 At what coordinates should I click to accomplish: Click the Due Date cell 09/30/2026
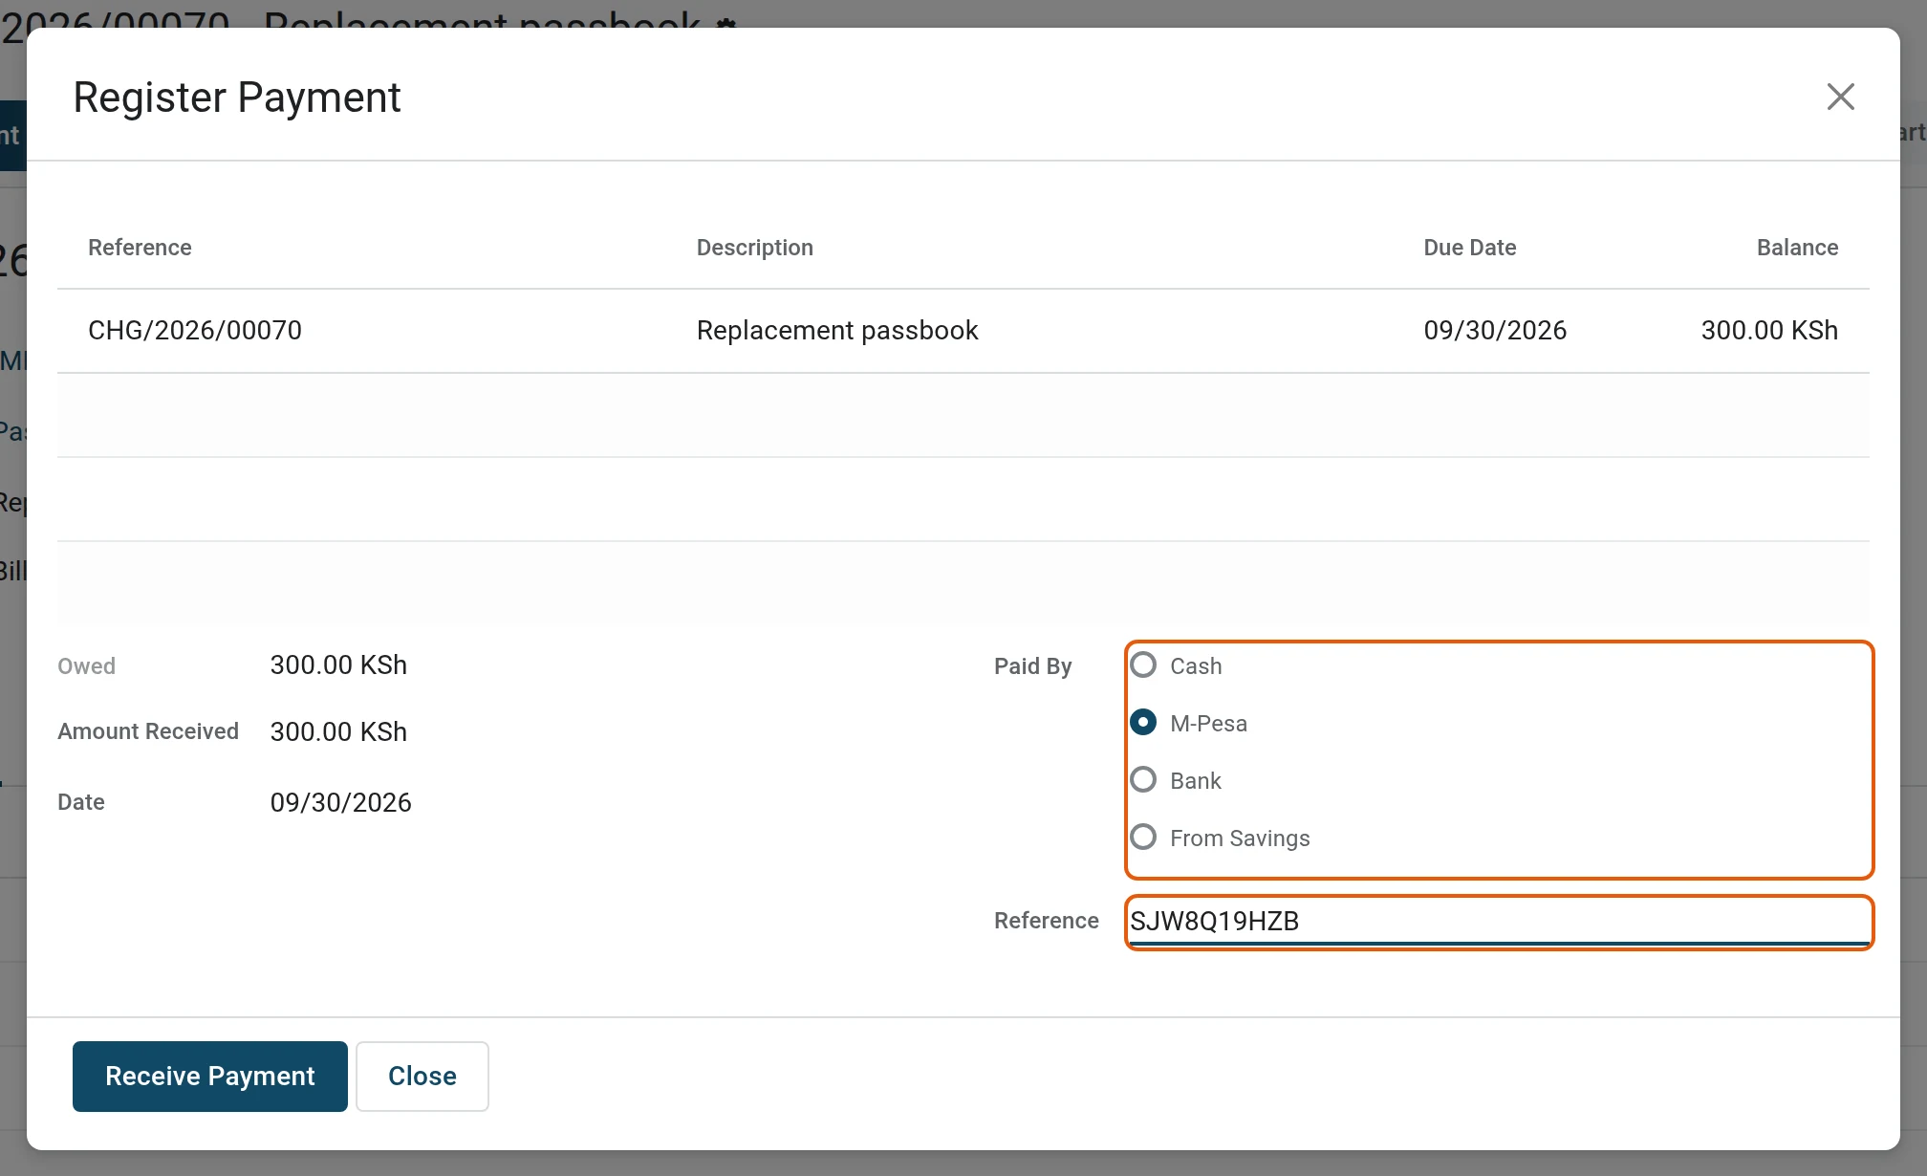point(1495,331)
